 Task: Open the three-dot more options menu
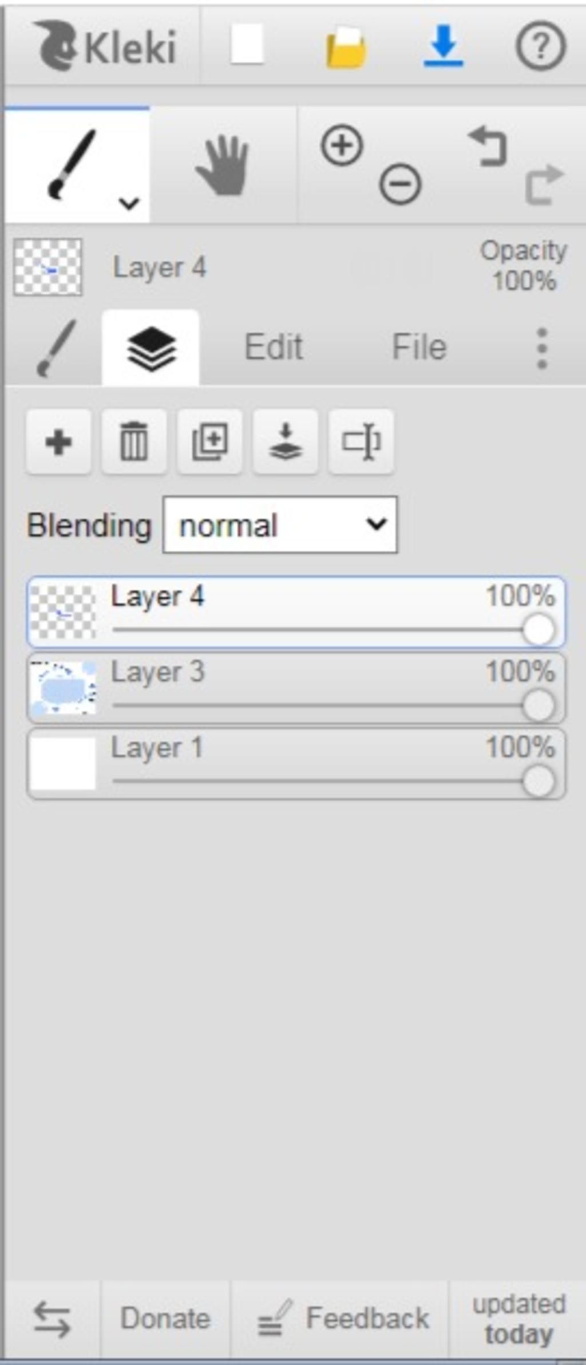[x=542, y=348]
